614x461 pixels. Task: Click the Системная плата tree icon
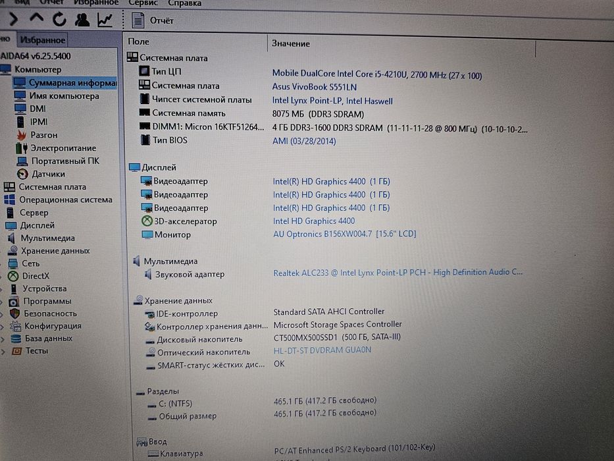[x=9, y=187]
